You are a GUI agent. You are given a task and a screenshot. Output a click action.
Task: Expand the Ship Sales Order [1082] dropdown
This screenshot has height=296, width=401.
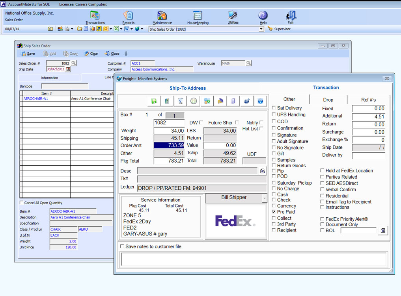pyautogui.click(x=261, y=29)
